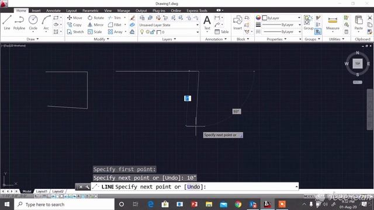Click the Model tab
The image size is (374, 210).
27,191
